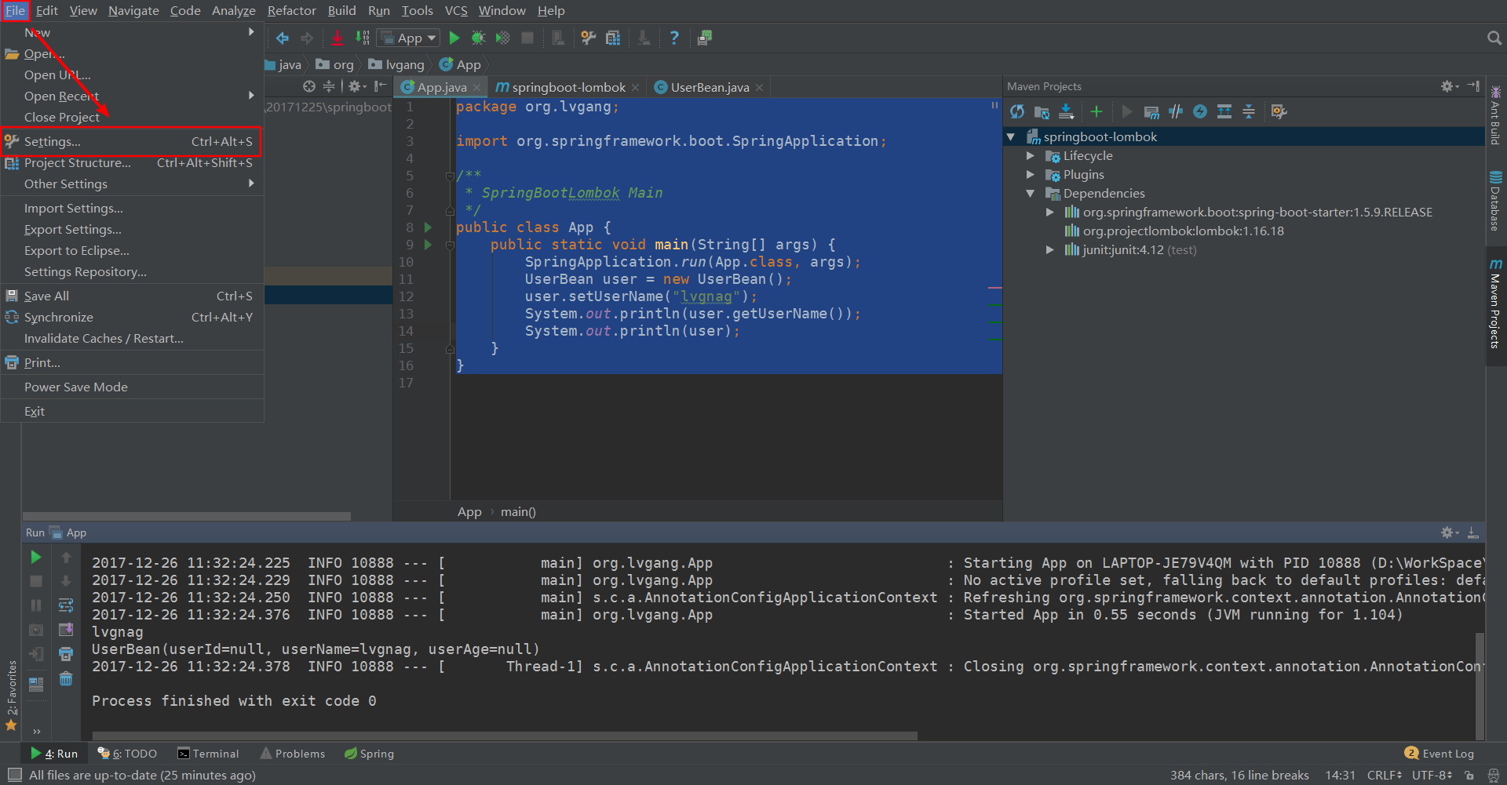Click the back navigation arrow in toolbar
1507x785 pixels.
pos(282,38)
